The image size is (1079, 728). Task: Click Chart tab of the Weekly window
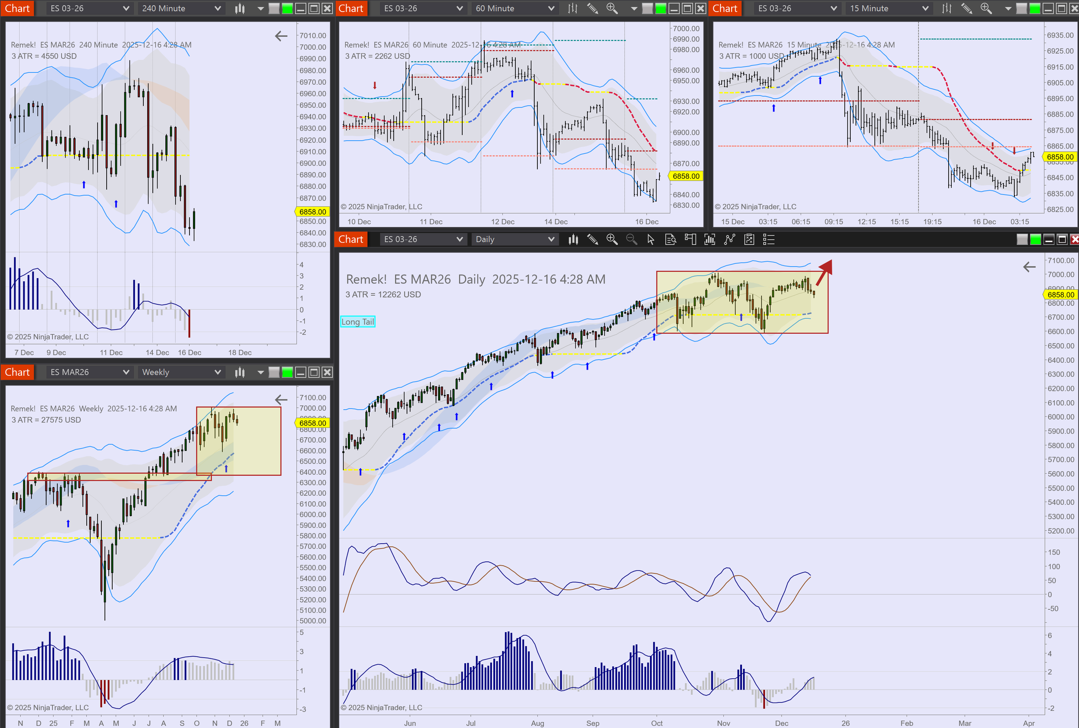pyautogui.click(x=17, y=372)
